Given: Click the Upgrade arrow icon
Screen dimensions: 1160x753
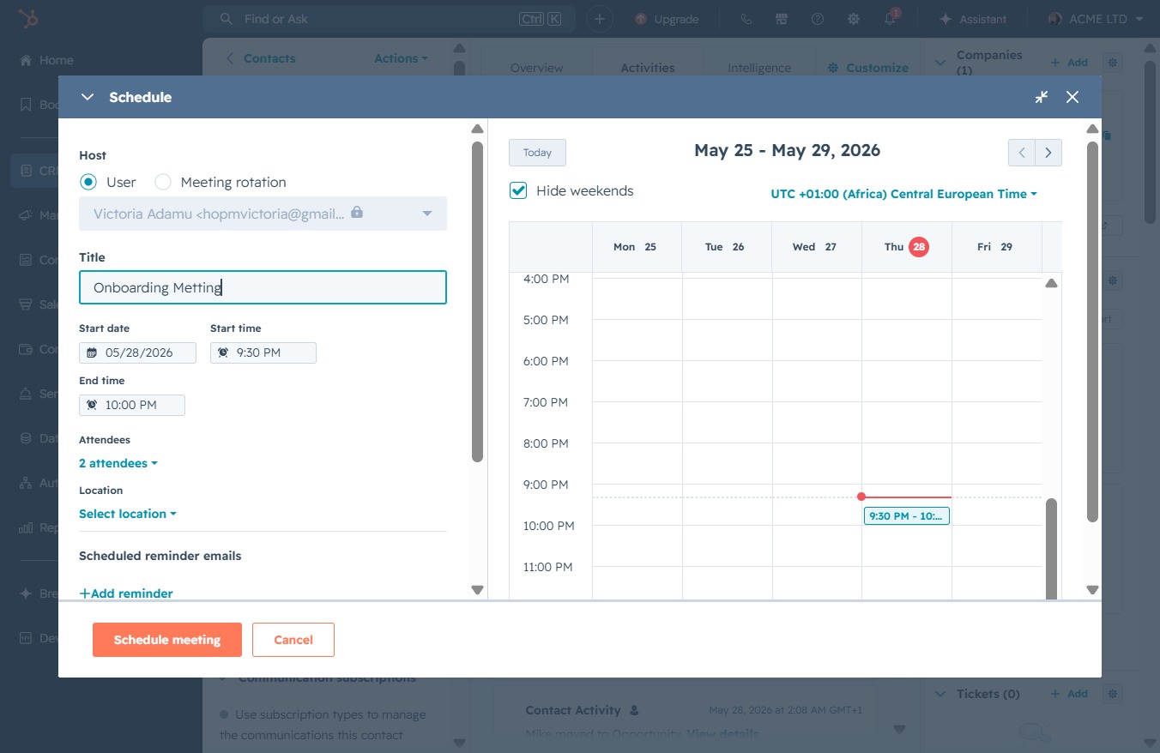Looking at the screenshot, I should point(640,19).
